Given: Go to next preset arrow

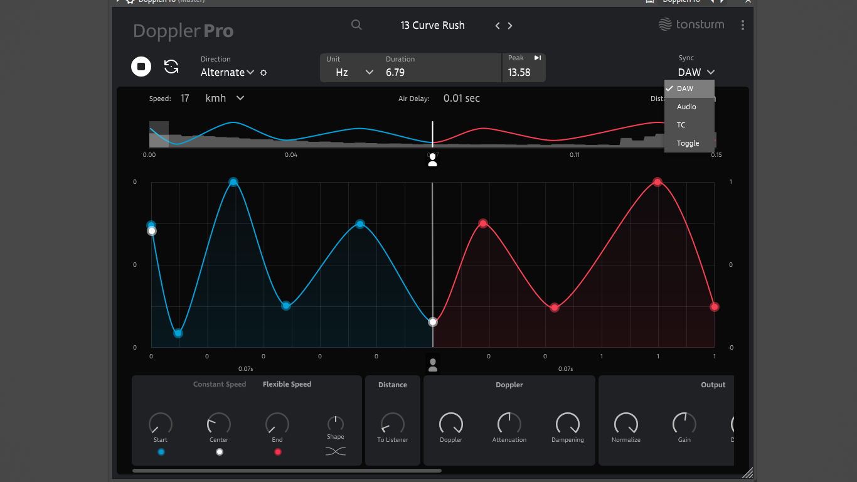Looking at the screenshot, I should (510, 26).
